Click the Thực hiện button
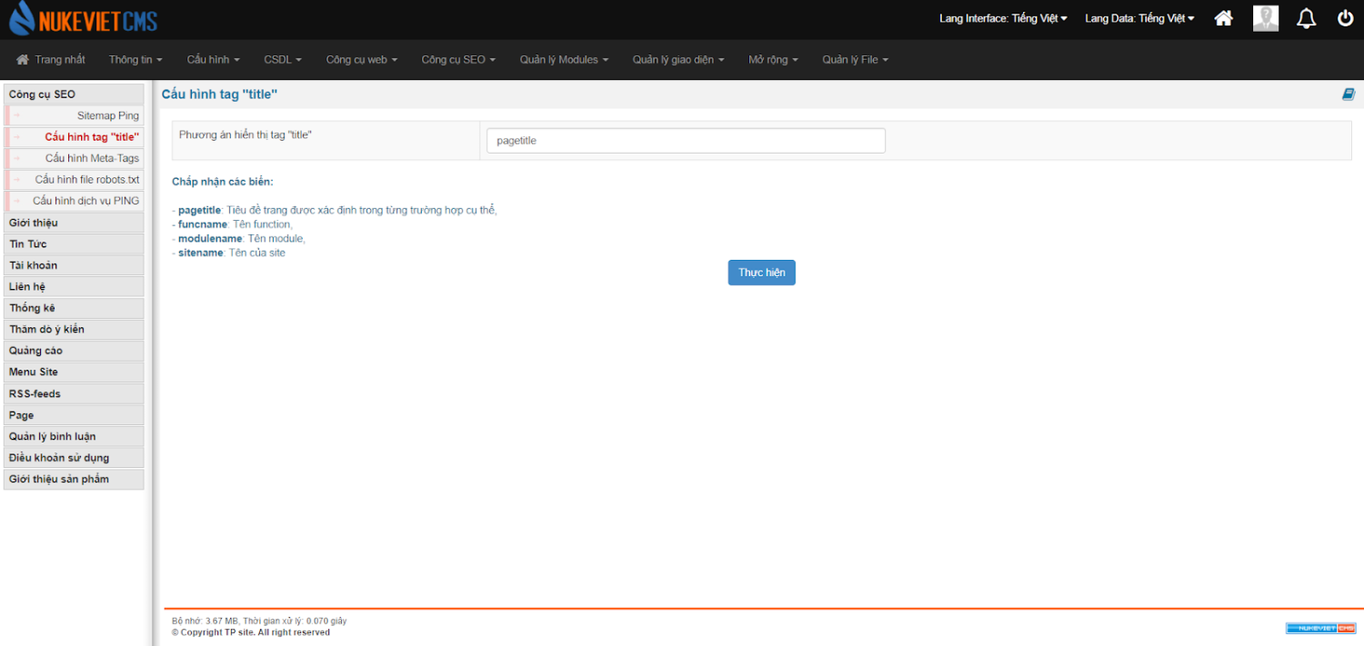Viewport: 1364px width, 646px height. (x=762, y=273)
